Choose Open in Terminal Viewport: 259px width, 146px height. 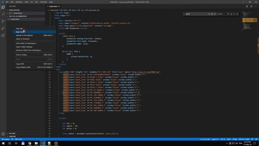point(34,39)
